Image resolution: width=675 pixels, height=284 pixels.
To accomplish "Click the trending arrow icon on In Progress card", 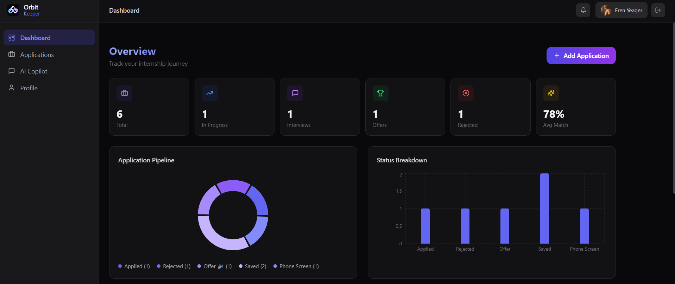I will (x=210, y=93).
